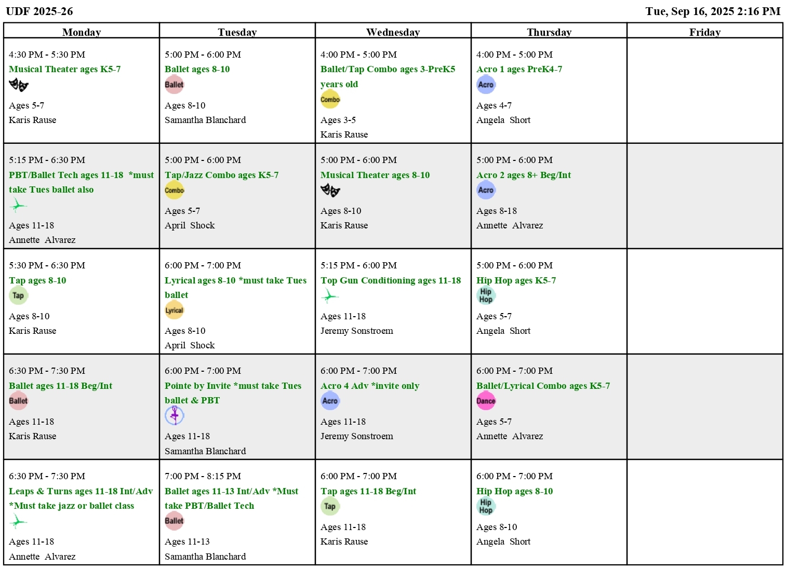This screenshot has height=569, width=786.
Task: Open Leaps & Turns ages 11-18 Int/Adv class
Action: pos(81,491)
